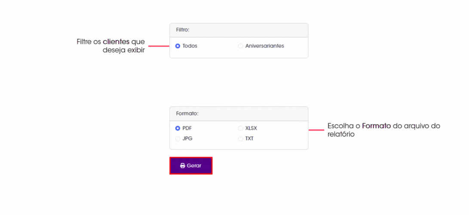Click the TXT option label text
469x215 pixels.
point(249,139)
